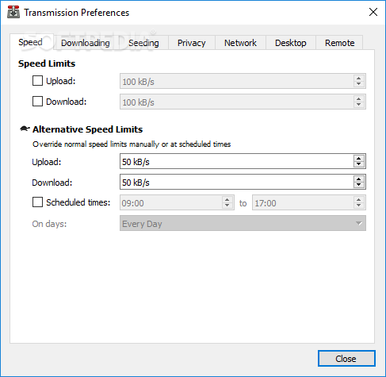Click the Transmission app icon in title bar
The image size is (386, 377).
(x=13, y=12)
